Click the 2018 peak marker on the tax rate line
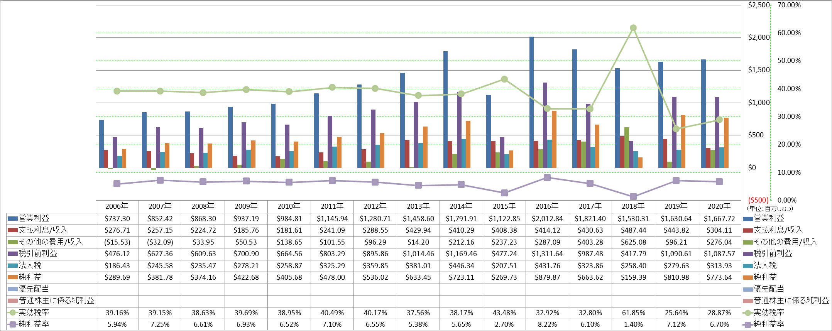This screenshot has height=331, width=832. pos(633,28)
